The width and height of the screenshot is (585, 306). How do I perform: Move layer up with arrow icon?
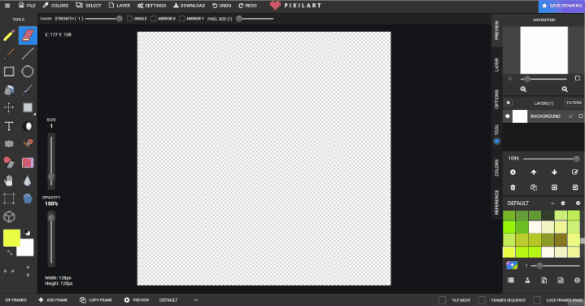coord(534,172)
